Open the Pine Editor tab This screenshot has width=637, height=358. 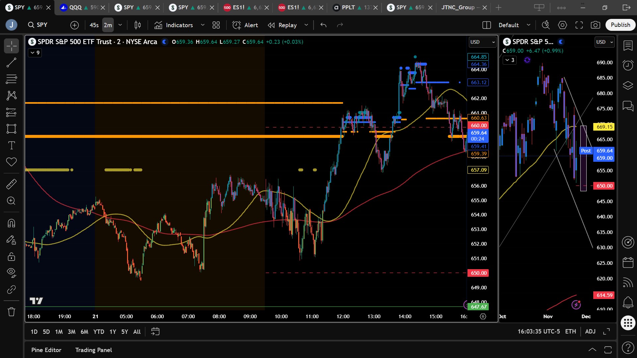[x=46, y=350]
